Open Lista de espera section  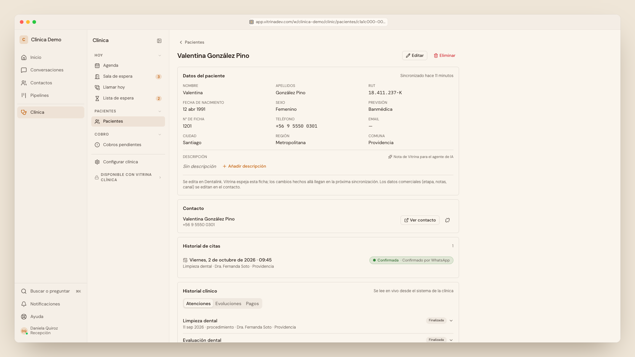click(x=128, y=98)
